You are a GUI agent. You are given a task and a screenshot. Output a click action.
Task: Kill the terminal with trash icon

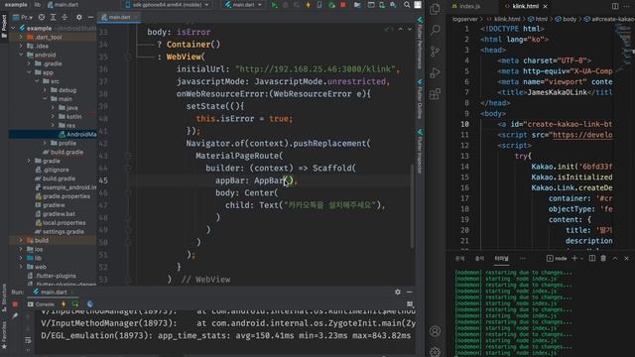[603, 258]
